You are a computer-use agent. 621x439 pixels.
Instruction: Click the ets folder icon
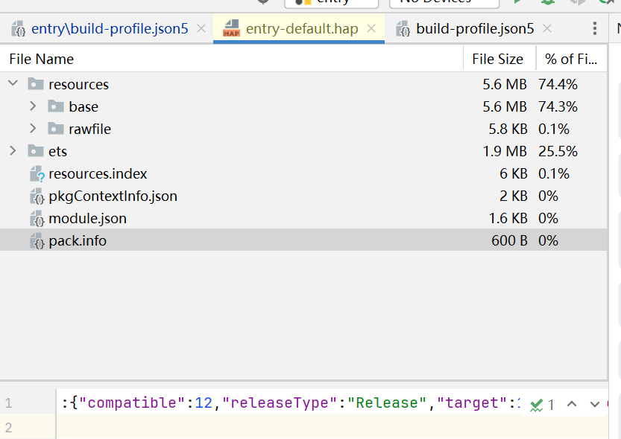point(36,151)
